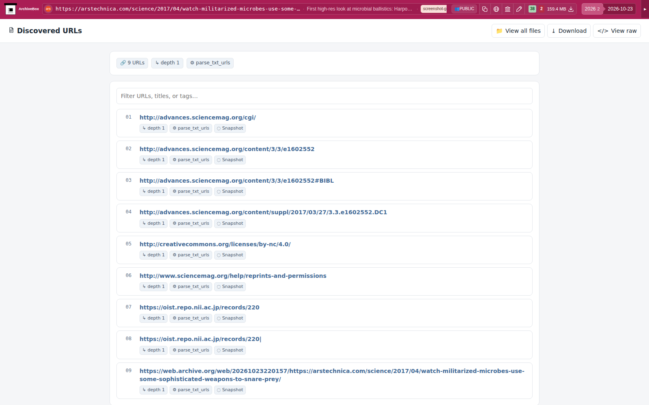Click the screenshot-g tag pill
649x405 pixels.
click(434, 9)
